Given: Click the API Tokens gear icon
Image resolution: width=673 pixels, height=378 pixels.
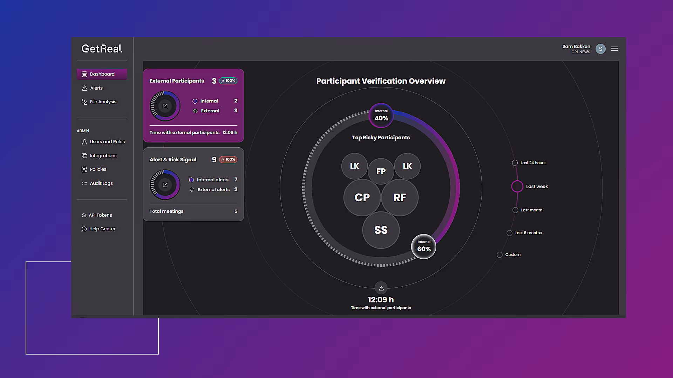Looking at the screenshot, I should click(x=84, y=215).
